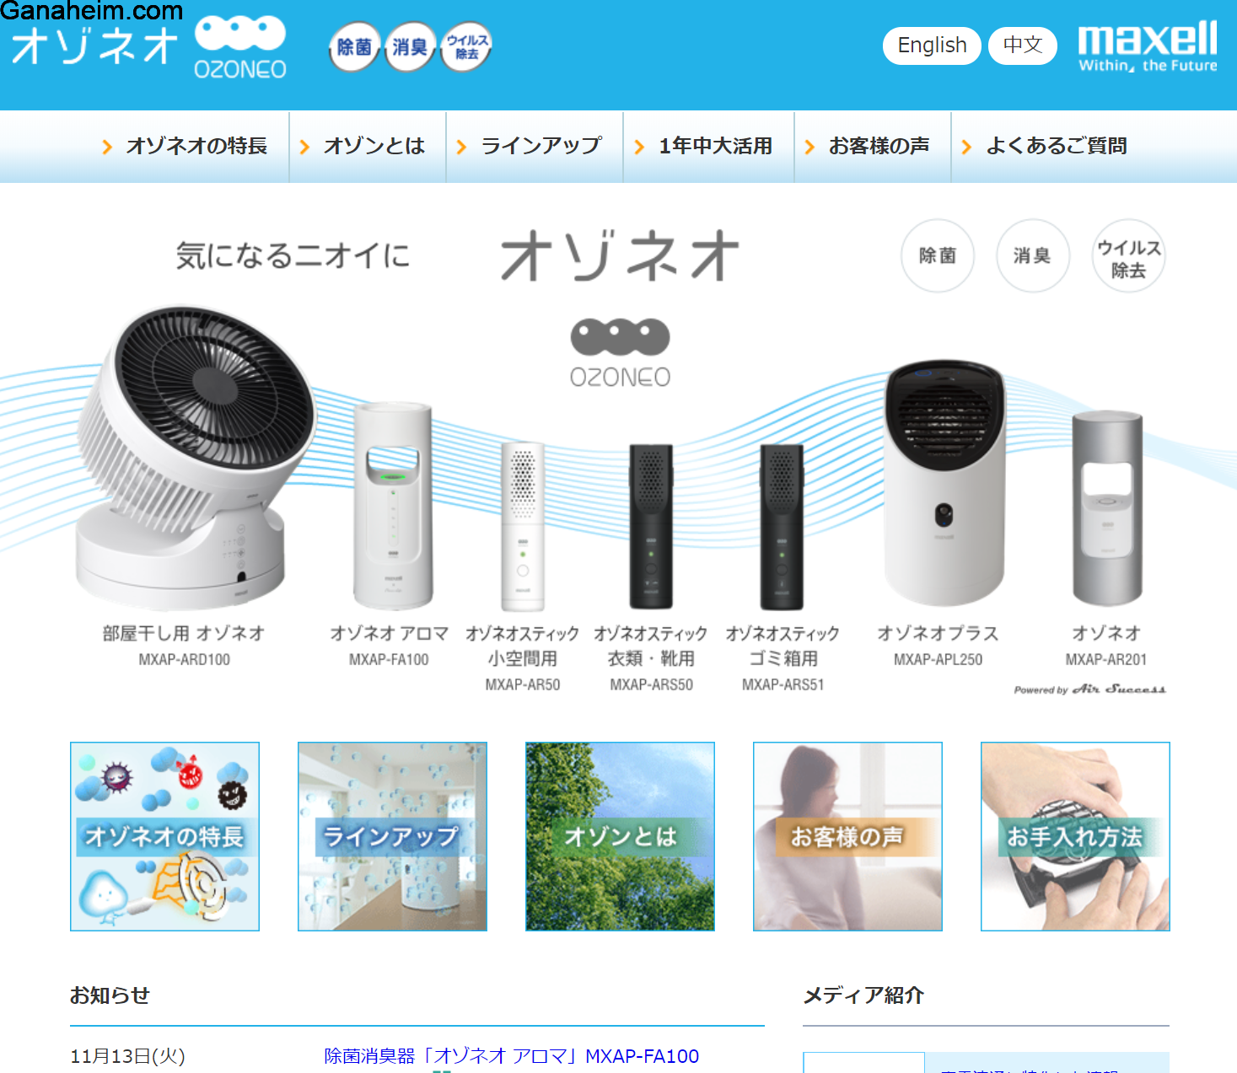Select the gray ウイルス除去 circle in banner
Viewport: 1237px width, 1073px height.
click(x=1128, y=256)
